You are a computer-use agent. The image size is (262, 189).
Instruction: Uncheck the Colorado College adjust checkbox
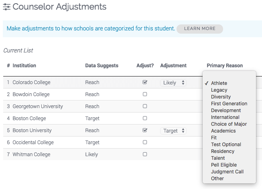pyautogui.click(x=145, y=82)
